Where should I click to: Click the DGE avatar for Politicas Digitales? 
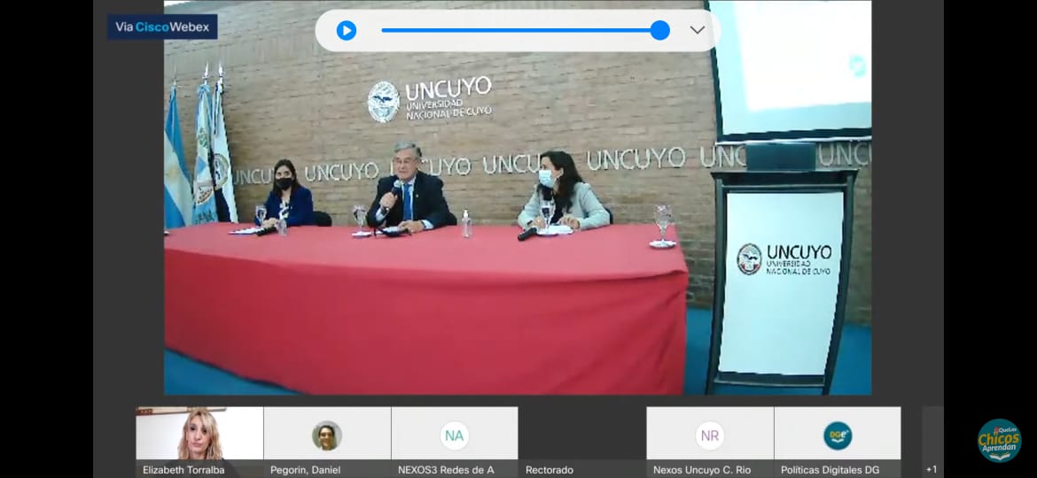coord(838,436)
